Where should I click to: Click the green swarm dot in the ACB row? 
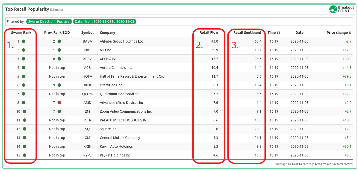coord(23,68)
